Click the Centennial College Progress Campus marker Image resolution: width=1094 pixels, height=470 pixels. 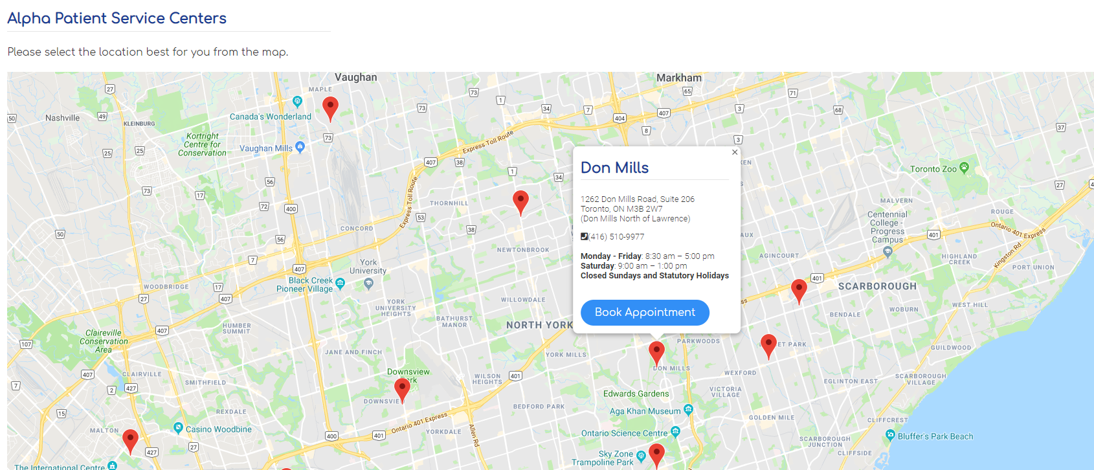(887, 252)
